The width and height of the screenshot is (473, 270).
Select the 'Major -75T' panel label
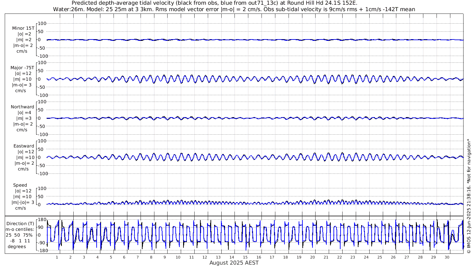(x=22, y=68)
